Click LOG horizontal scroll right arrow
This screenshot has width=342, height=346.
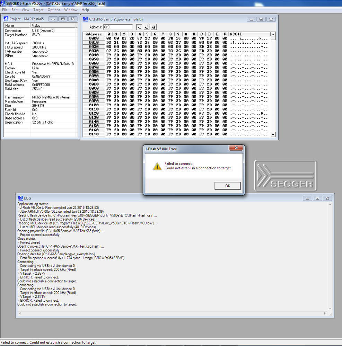pyautogui.click(x=325, y=313)
